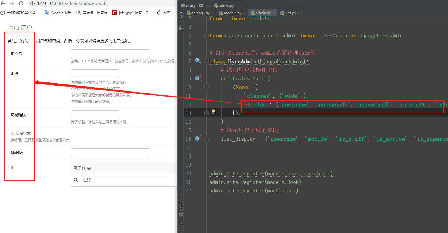Click the browser address bar URL
This screenshot has width=448, height=233.
tap(72, 4)
